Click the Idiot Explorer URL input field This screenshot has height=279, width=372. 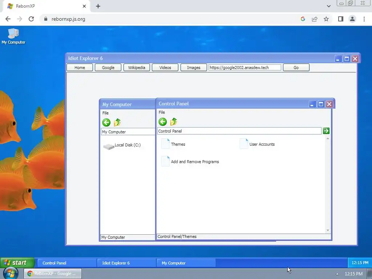point(245,68)
